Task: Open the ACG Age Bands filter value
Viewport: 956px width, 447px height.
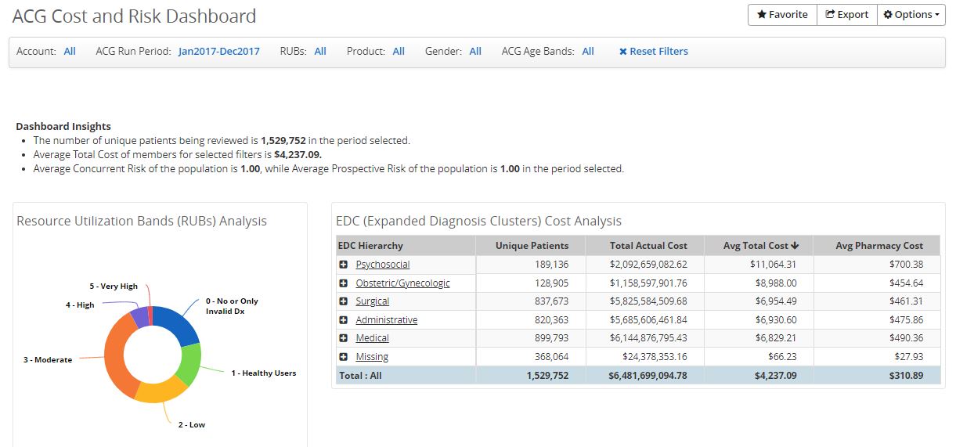Action: click(588, 52)
